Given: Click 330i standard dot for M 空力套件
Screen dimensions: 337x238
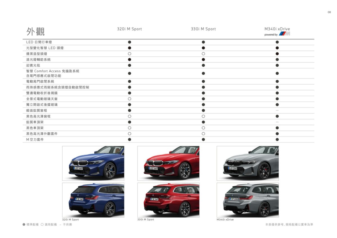Looking at the screenshot, I should (203, 139).
